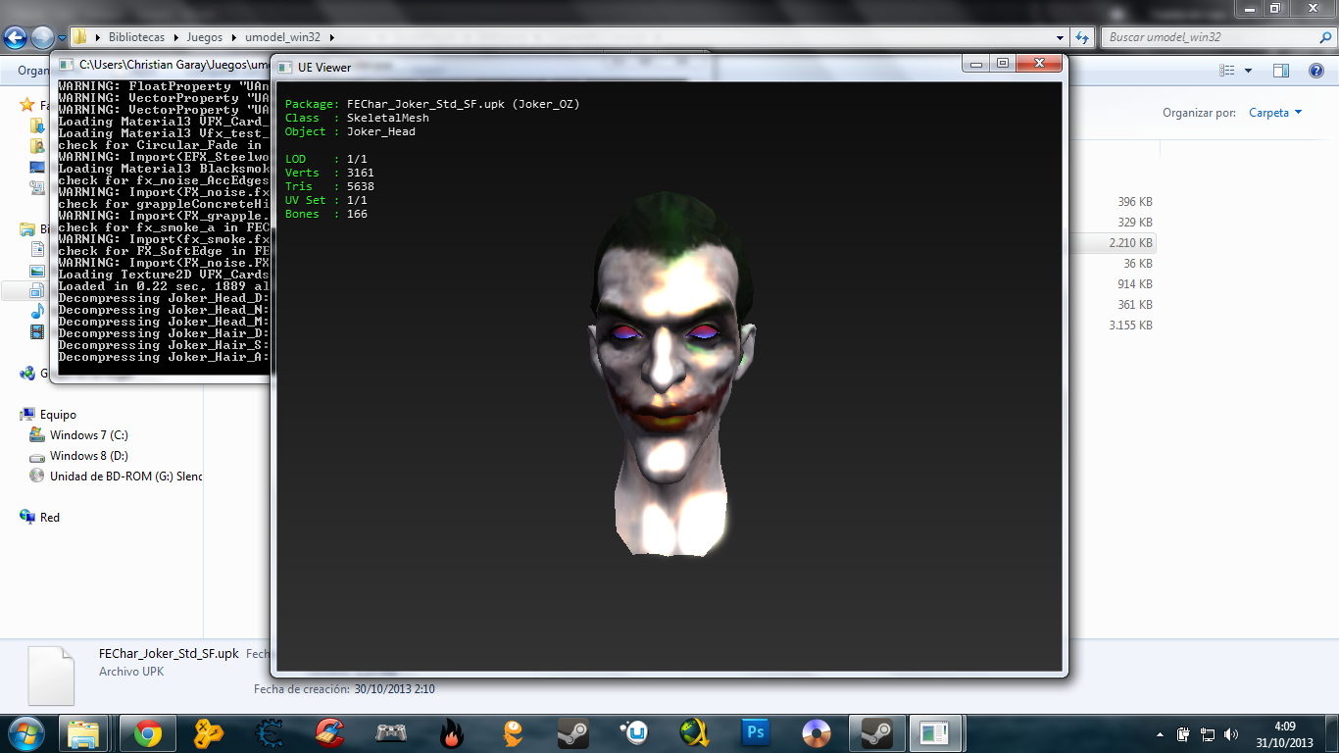The width and height of the screenshot is (1339, 753).
Task: Open the red flame app on taskbar
Action: pyautogui.click(x=452, y=733)
